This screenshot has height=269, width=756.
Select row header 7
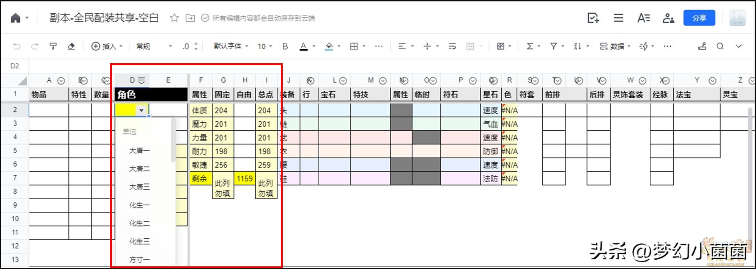tap(15, 178)
